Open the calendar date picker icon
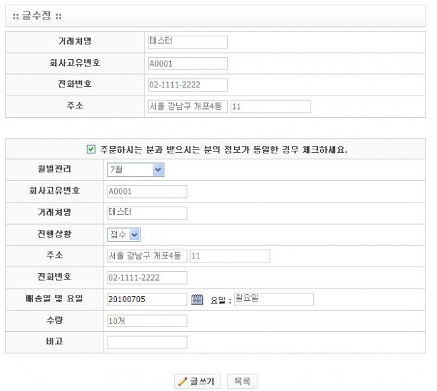The height and width of the screenshot is (391, 437). pos(197,299)
